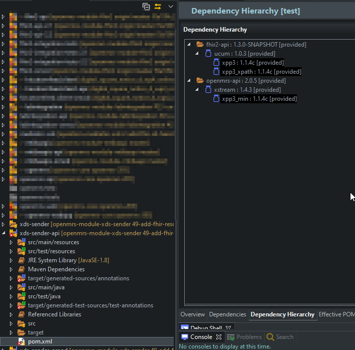Click the Problems list icon
The width and height of the screenshot is (355, 350).
[x=231, y=337]
